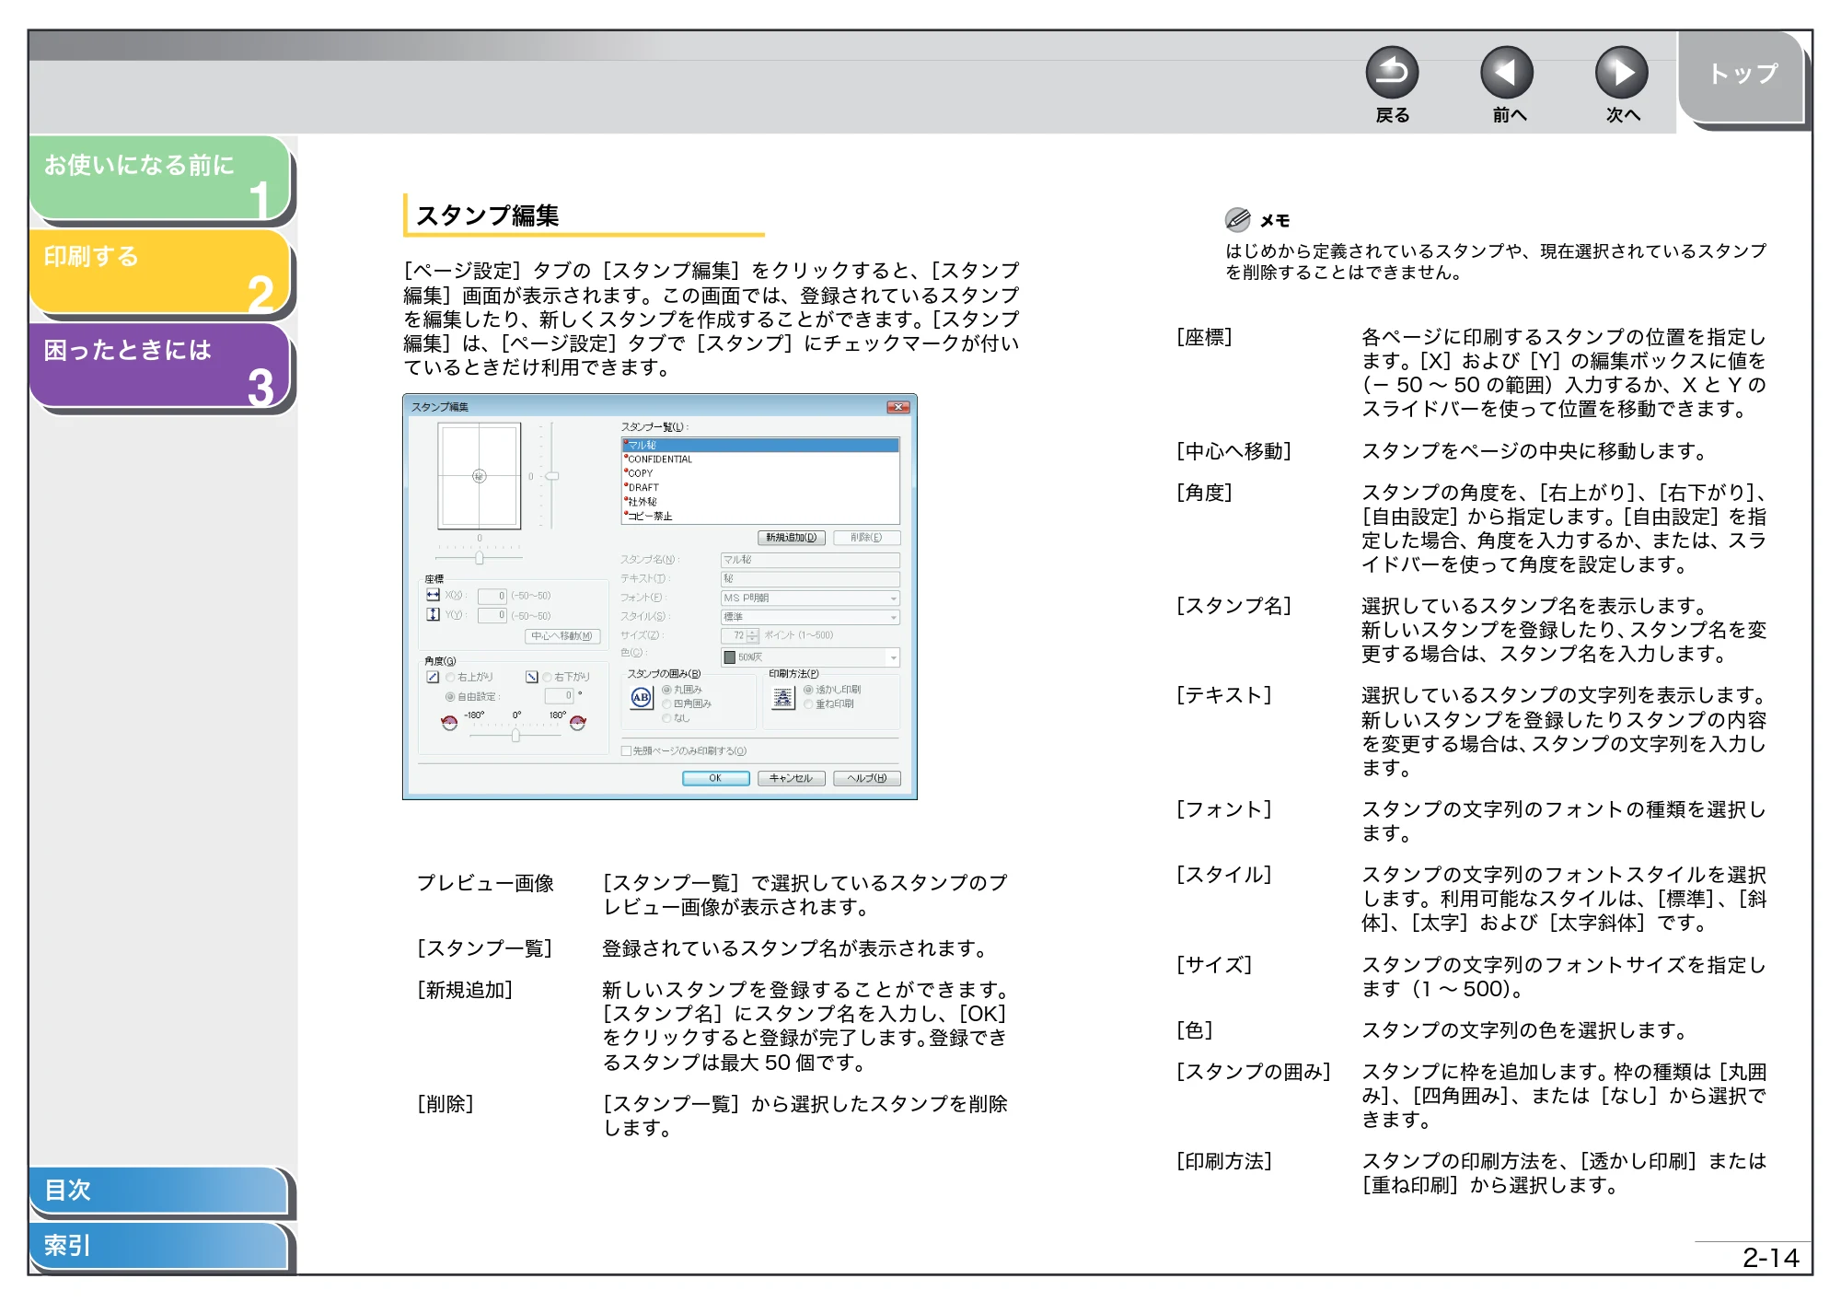Choose the 四角囲み border option
1841x1302 pixels.
pyautogui.click(x=666, y=703)
